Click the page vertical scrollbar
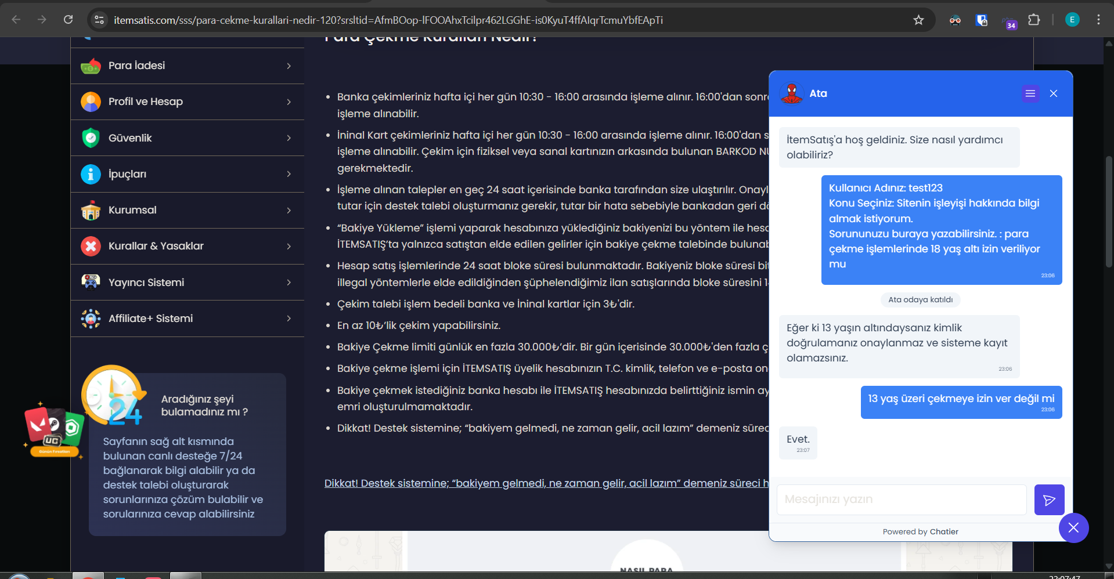1114x579 pixels. coord(1109,212)
